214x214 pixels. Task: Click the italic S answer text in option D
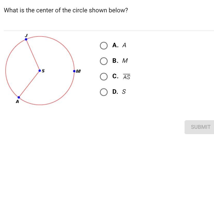[x=124, y=92]
